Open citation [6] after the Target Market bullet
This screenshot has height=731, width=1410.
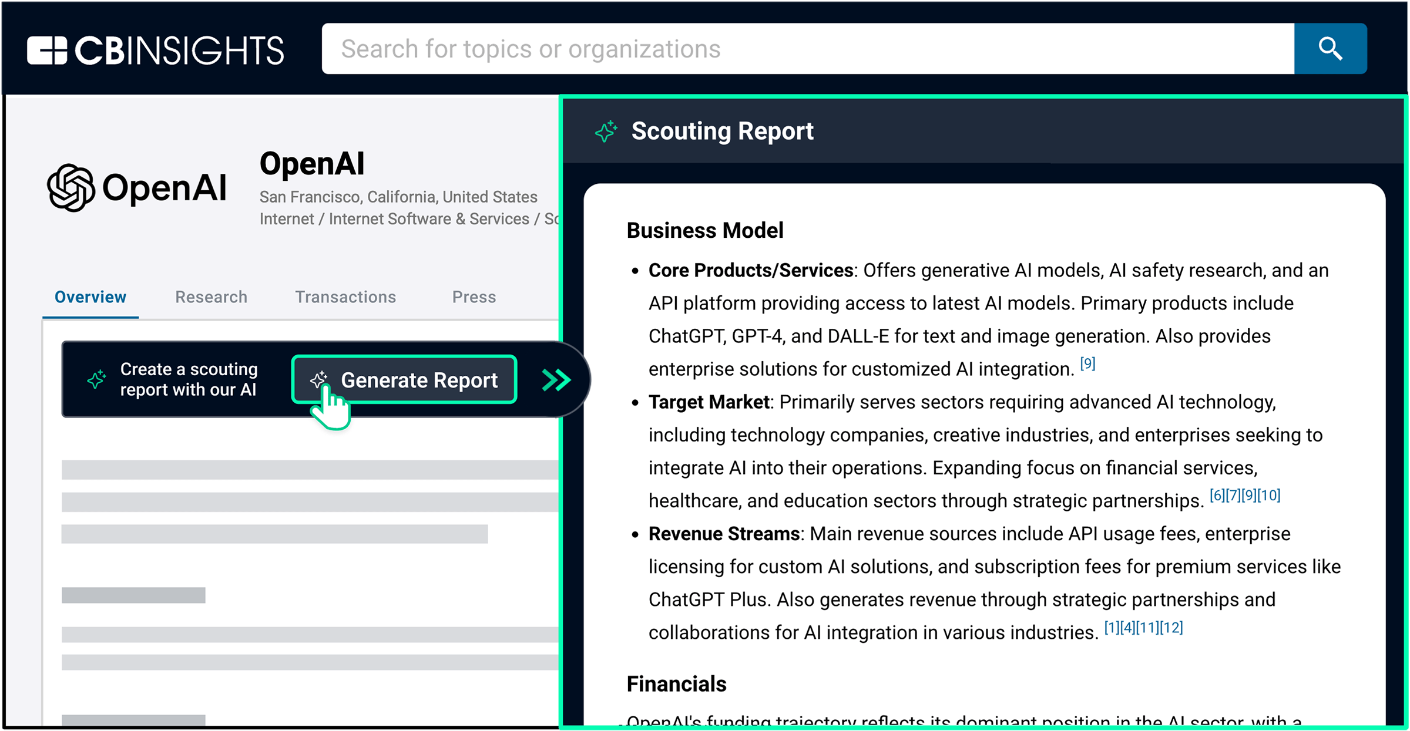coord(1216,494)
